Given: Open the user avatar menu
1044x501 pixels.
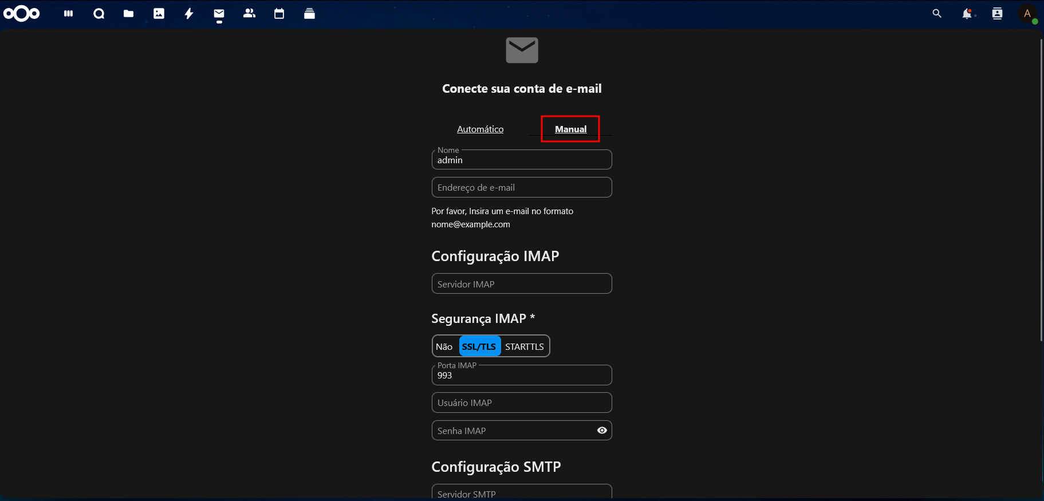Looking at the screenshot, I should (1027, 13).
